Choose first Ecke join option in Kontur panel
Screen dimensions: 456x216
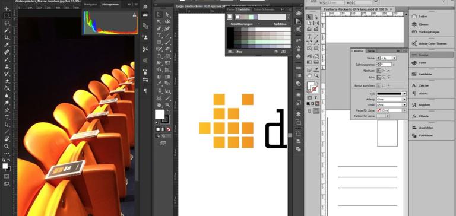[379, 77]
